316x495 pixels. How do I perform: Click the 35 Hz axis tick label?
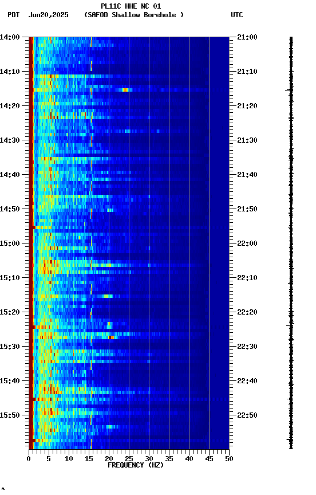click(169, 459)
